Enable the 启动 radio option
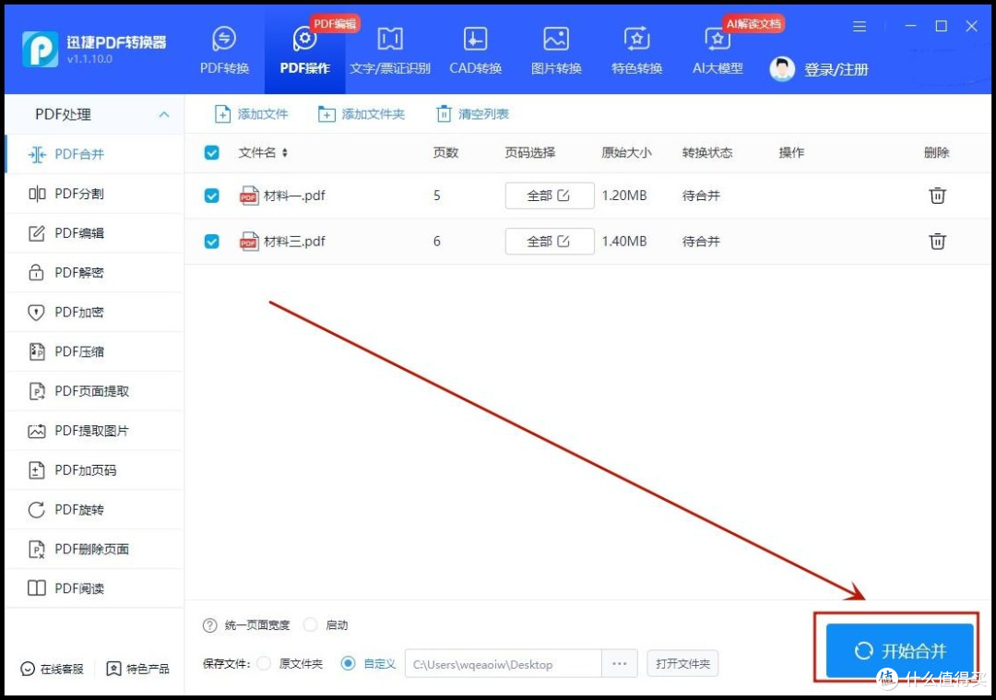Screen dimensions: 996x700 coord(311,625)
